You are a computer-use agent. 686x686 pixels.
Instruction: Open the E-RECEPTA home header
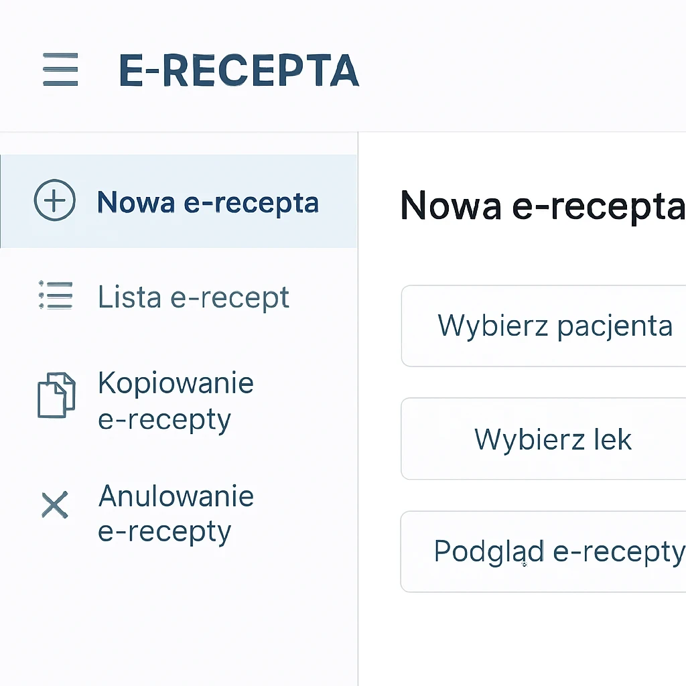tap(238, 70)
